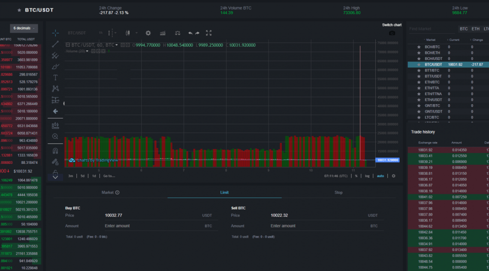The image size is (489, 271).
Task: Toggle favorite star for ETH/BTC market
Action: (419, 82)
